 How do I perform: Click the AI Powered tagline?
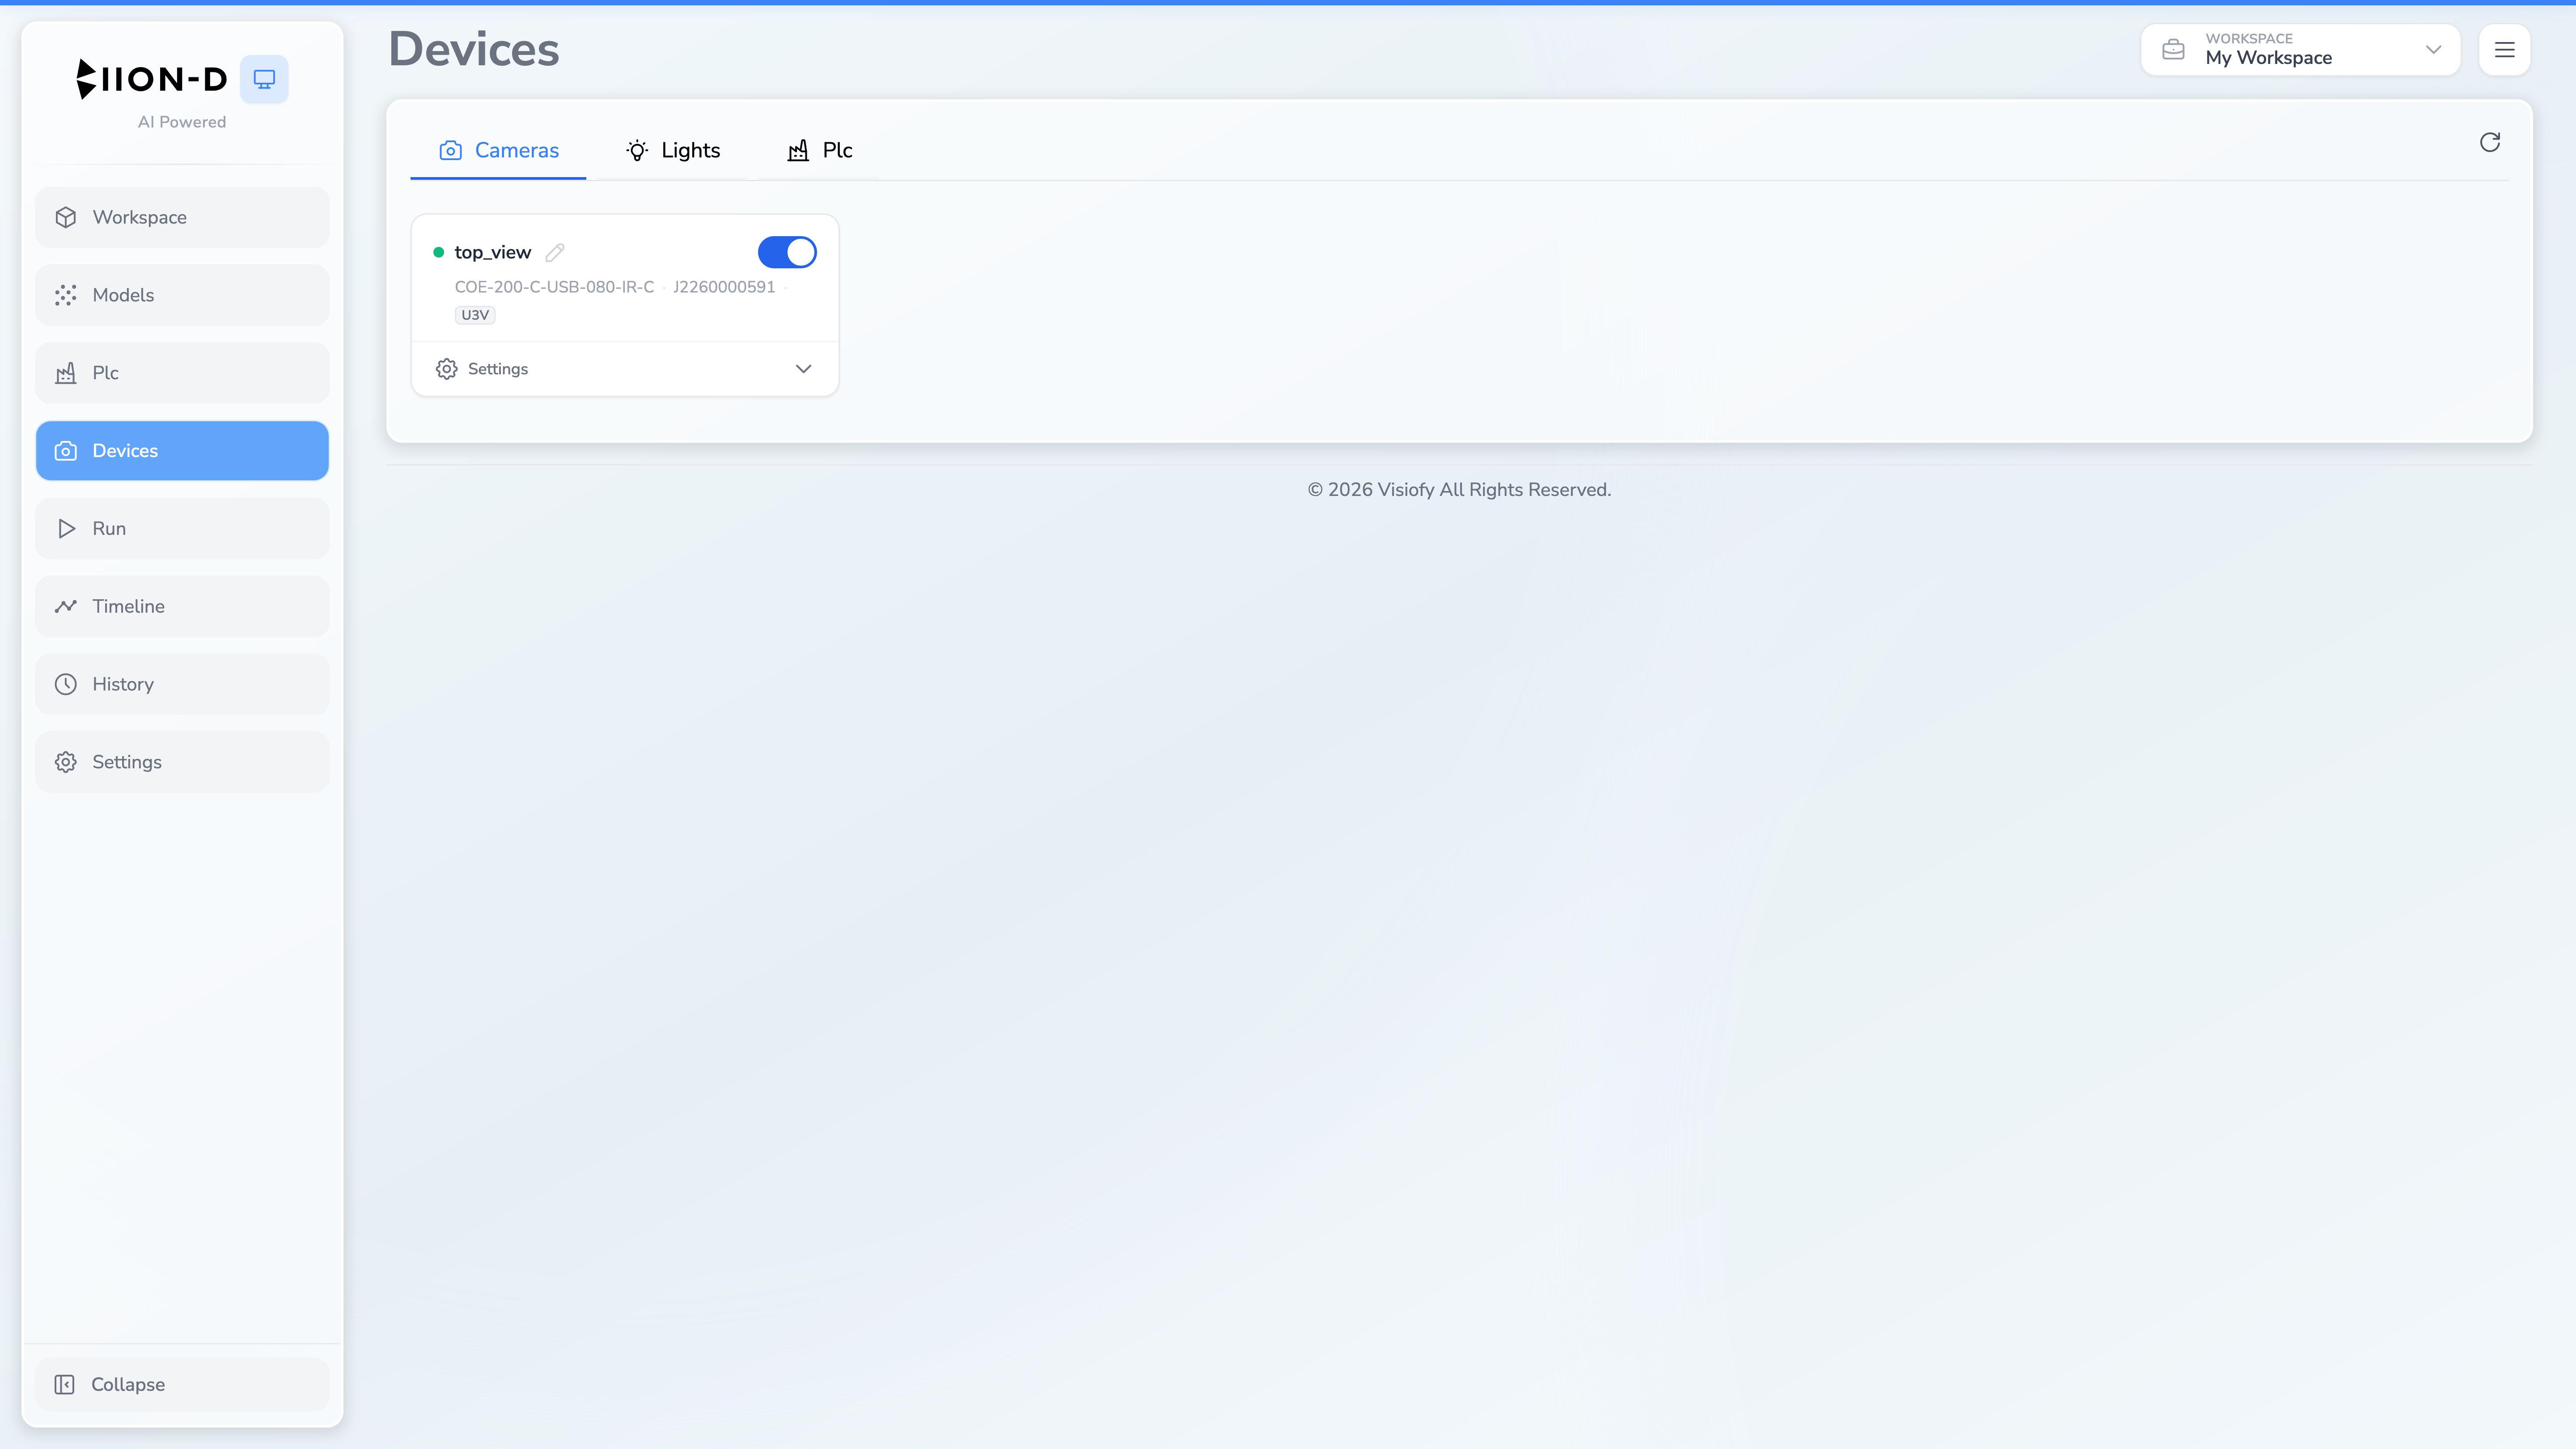point(182,122)
